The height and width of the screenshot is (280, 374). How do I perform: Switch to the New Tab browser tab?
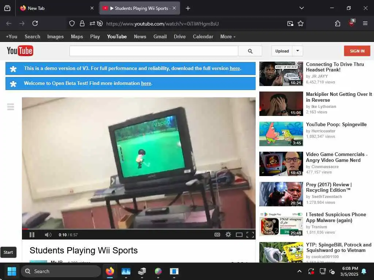(x=57, y=8)
